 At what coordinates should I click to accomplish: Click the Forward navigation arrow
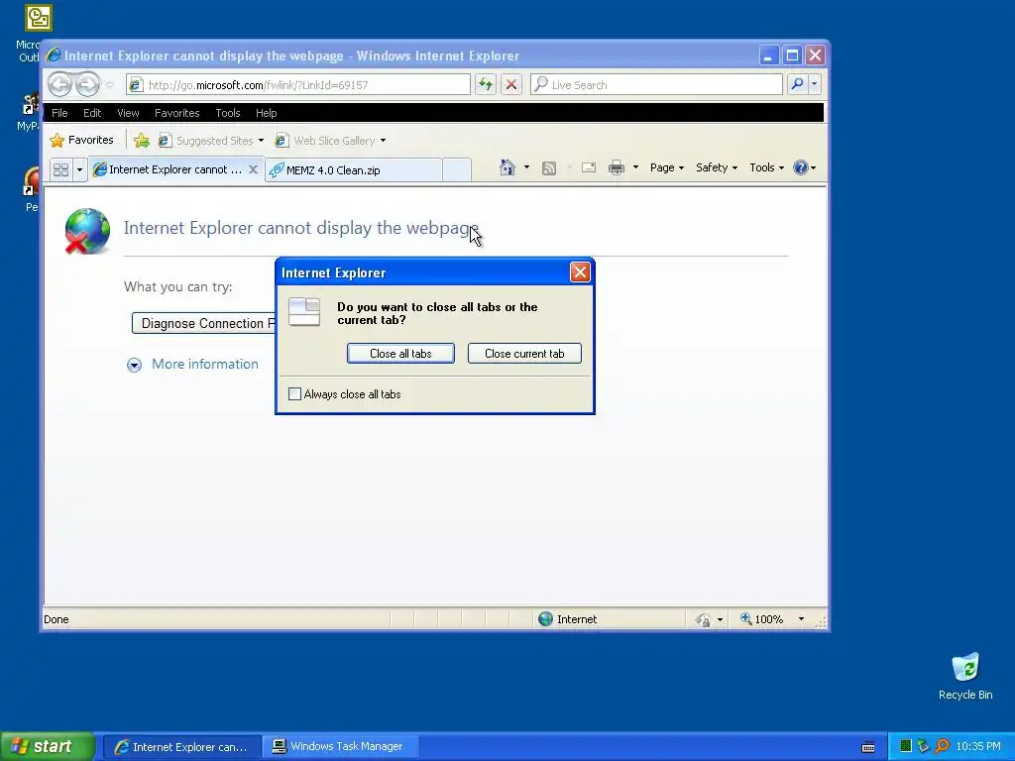(87, 84)
